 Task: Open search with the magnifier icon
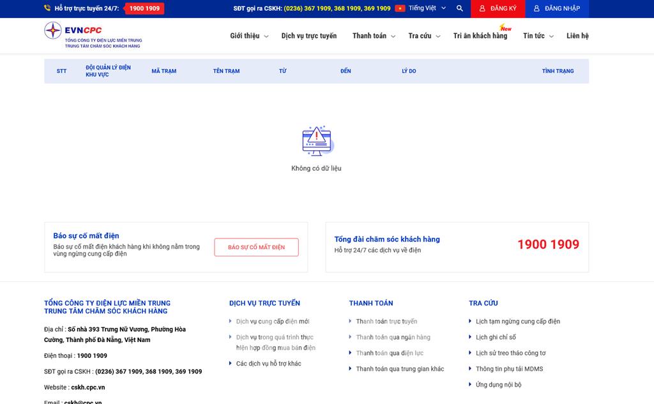click(x=460, y=8)
